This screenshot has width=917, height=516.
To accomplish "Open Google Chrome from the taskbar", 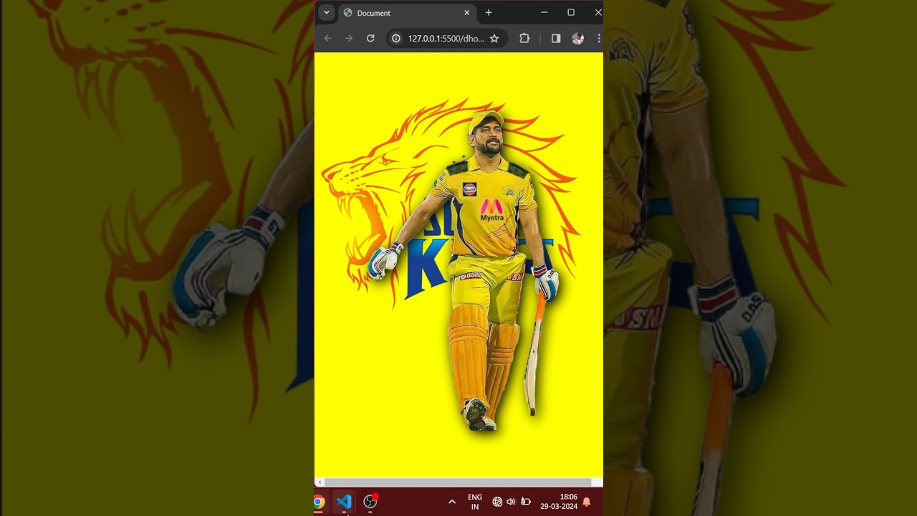I will 318,502.
